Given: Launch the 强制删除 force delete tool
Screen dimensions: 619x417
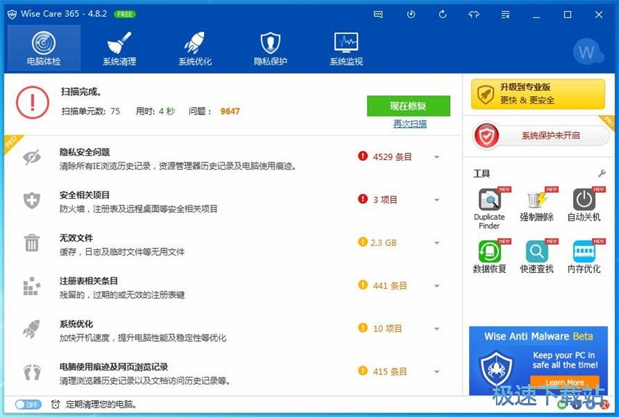Looking at the screenshot, I should pos(537,204).
